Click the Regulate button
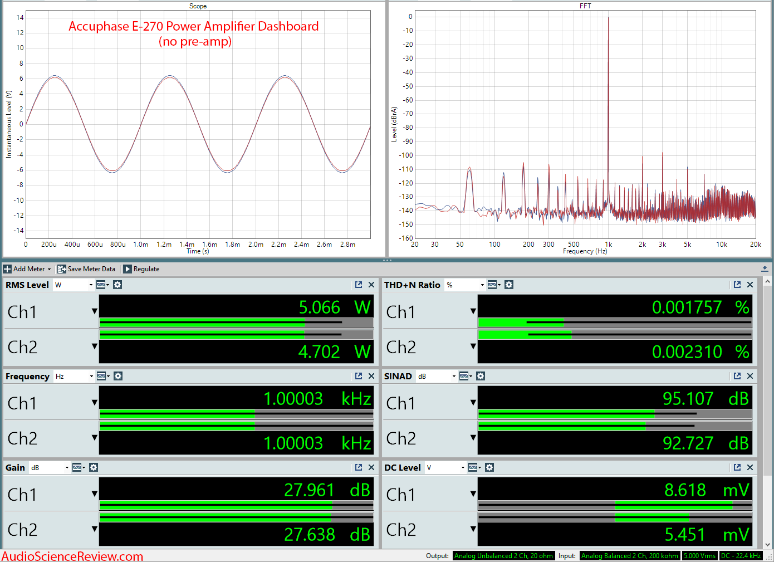Viewport: 774px width, 562px height. click(x=141, y=269)
